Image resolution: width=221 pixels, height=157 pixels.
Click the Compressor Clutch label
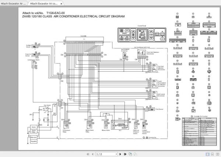click(34, 60)
